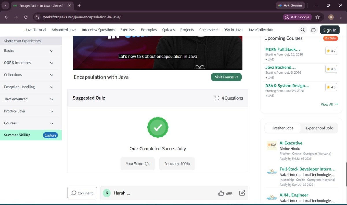Click the quiz retry circular arrow icon
Viewport: 347px width, 205px height.
[217, 98]
